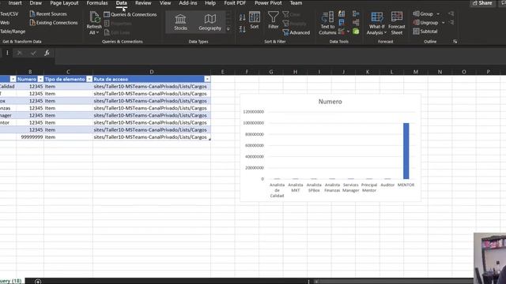Click Clear filter
506x284 pixels.
tap(292, 14)
